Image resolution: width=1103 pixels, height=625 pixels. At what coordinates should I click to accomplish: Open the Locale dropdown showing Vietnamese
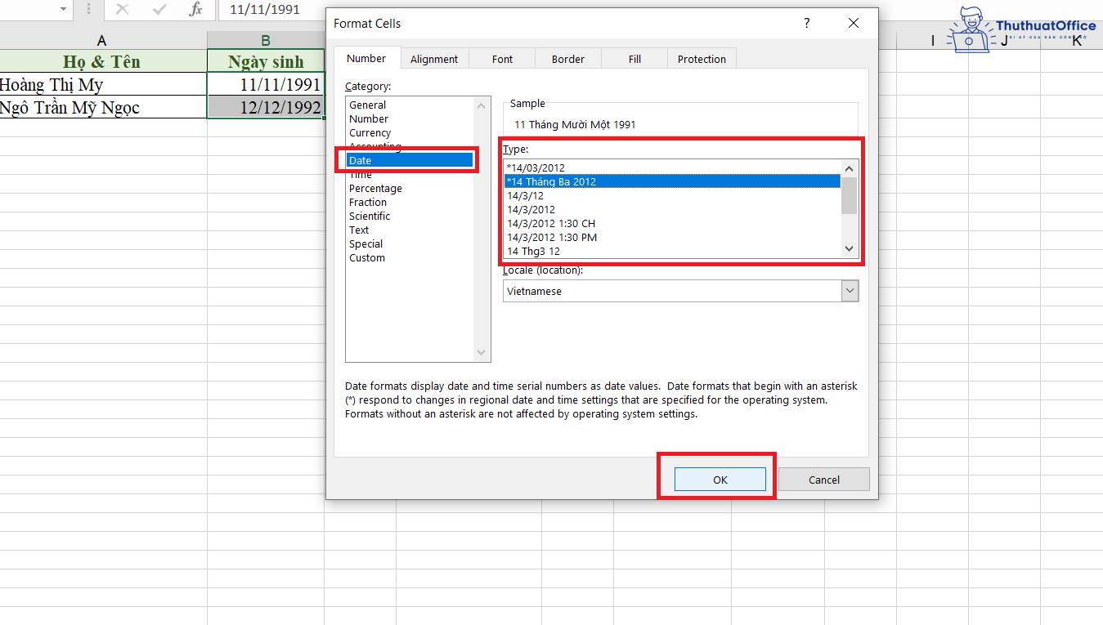(850, 290)
